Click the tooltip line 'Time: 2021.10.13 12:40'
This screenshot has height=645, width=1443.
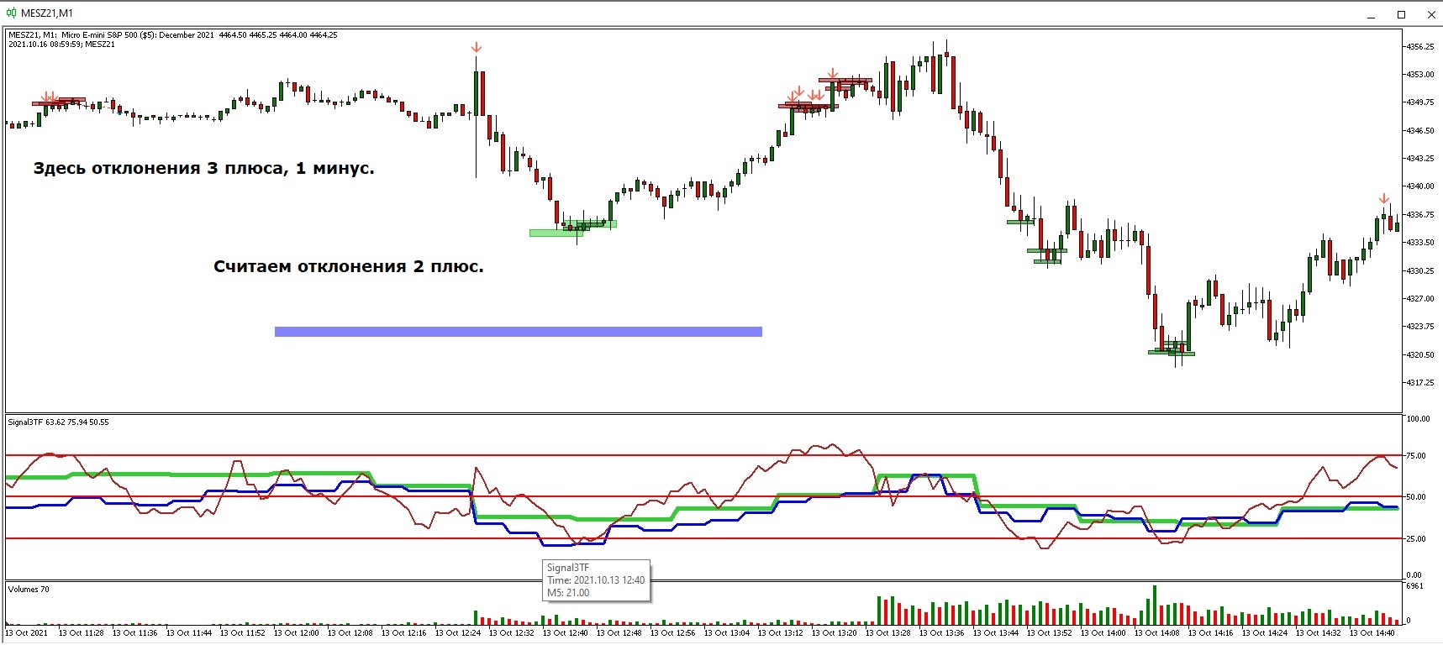596,580
